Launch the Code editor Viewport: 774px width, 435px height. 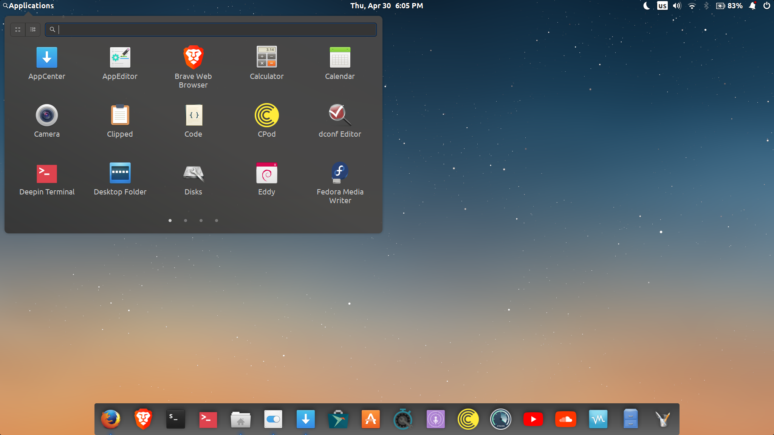(x=193, y=121)
